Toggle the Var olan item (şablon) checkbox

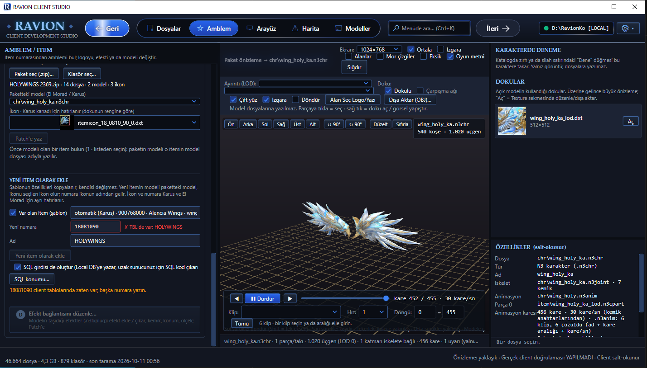pyautogui.click(x=13, y=212)
